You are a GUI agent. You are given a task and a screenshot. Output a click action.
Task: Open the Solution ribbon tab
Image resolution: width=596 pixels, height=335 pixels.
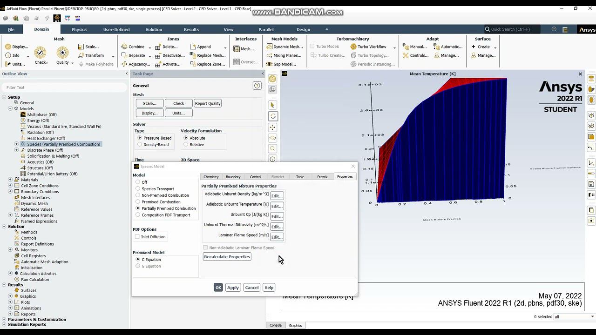pos(154,29)
